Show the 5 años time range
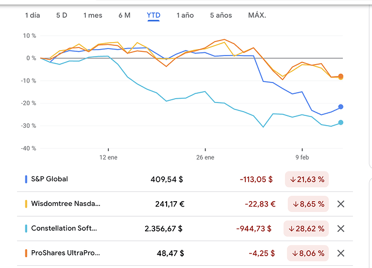This screenshot has height=268, width=372. tap(221, 15)
